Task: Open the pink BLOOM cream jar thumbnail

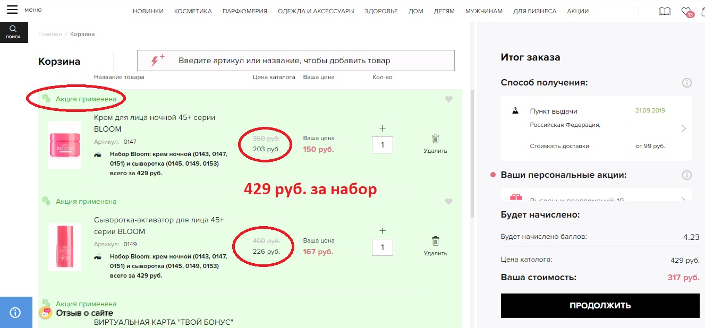Action: 65,145
